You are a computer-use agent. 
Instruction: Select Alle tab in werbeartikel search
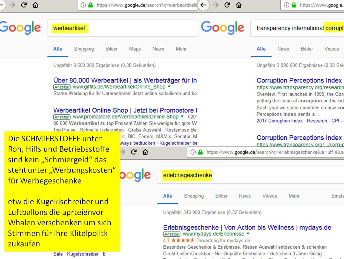coord(58,49)
